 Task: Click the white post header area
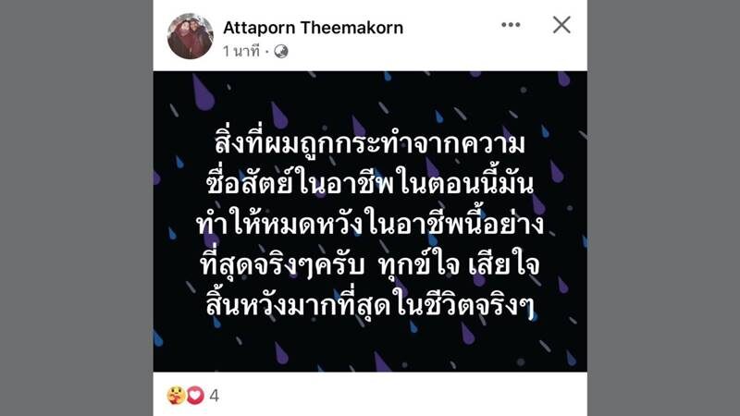click(449, 52)
